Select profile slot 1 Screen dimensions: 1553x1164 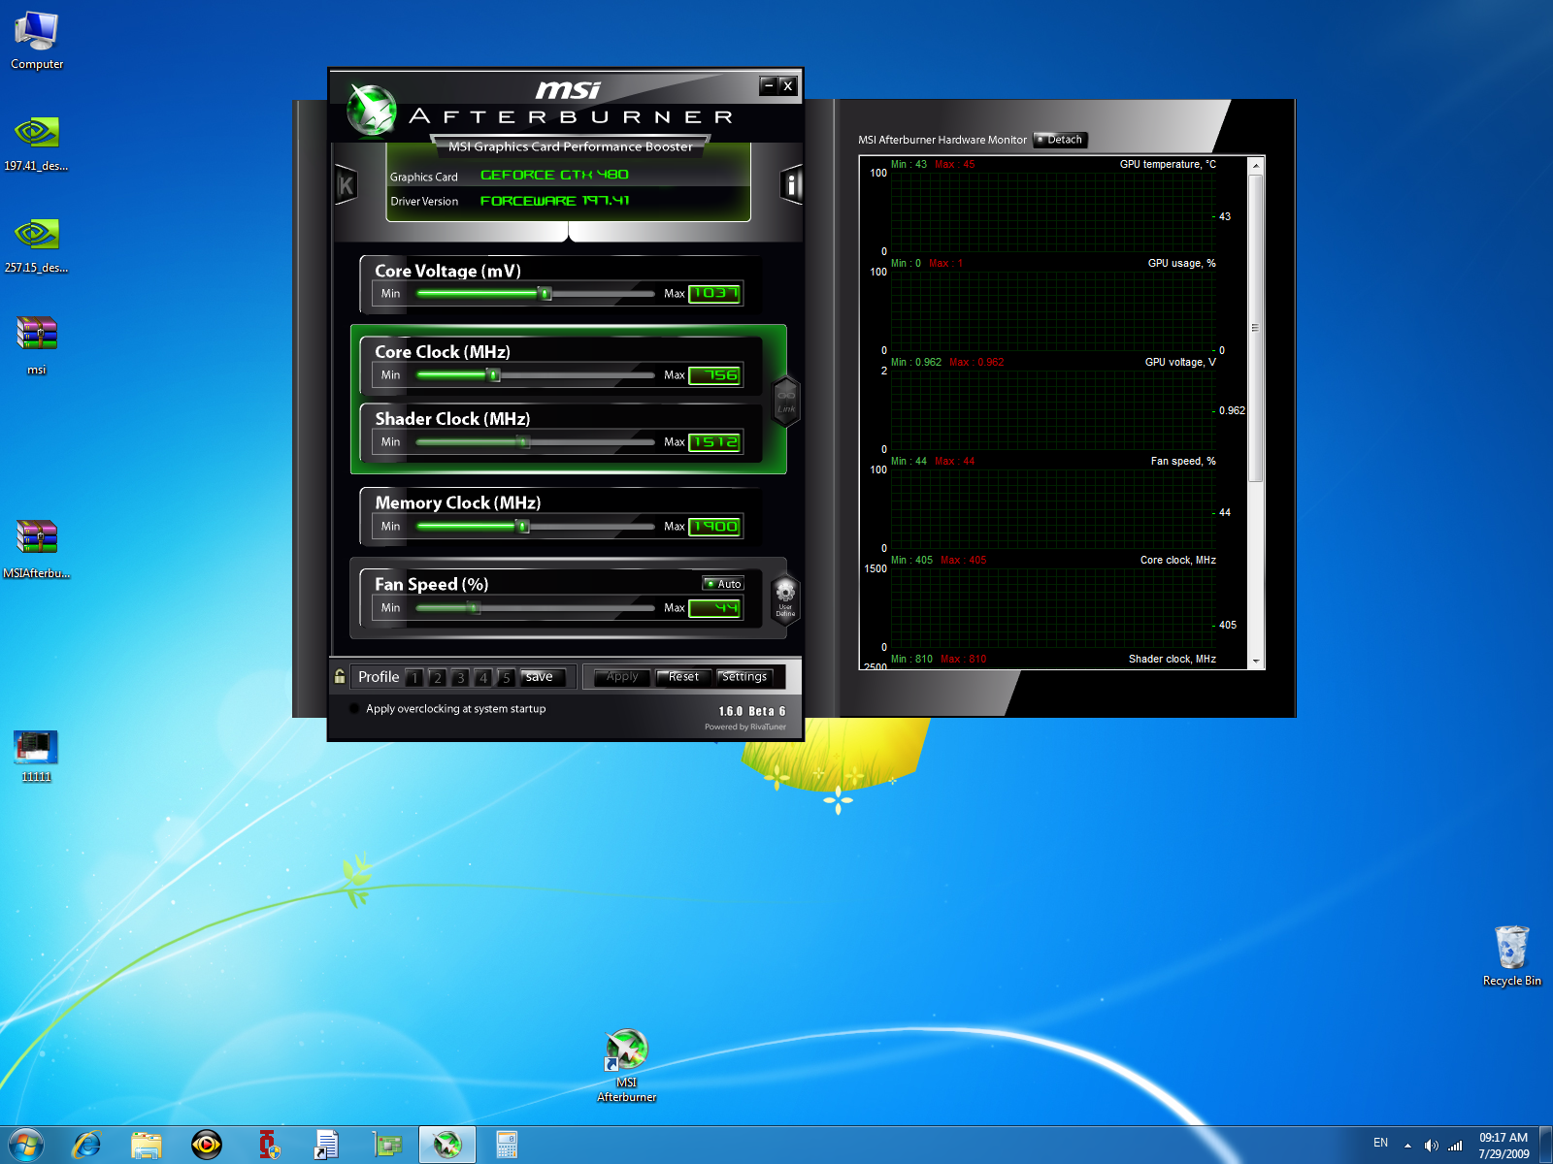414,677
